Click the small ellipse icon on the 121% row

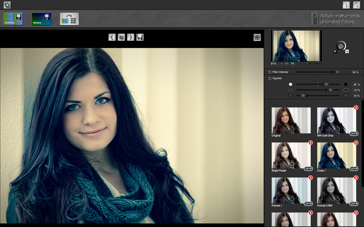[x=291, y=90]
